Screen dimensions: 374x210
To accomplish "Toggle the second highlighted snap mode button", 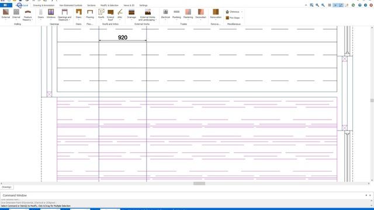I will pyautogui.click(x=341, y=5).
